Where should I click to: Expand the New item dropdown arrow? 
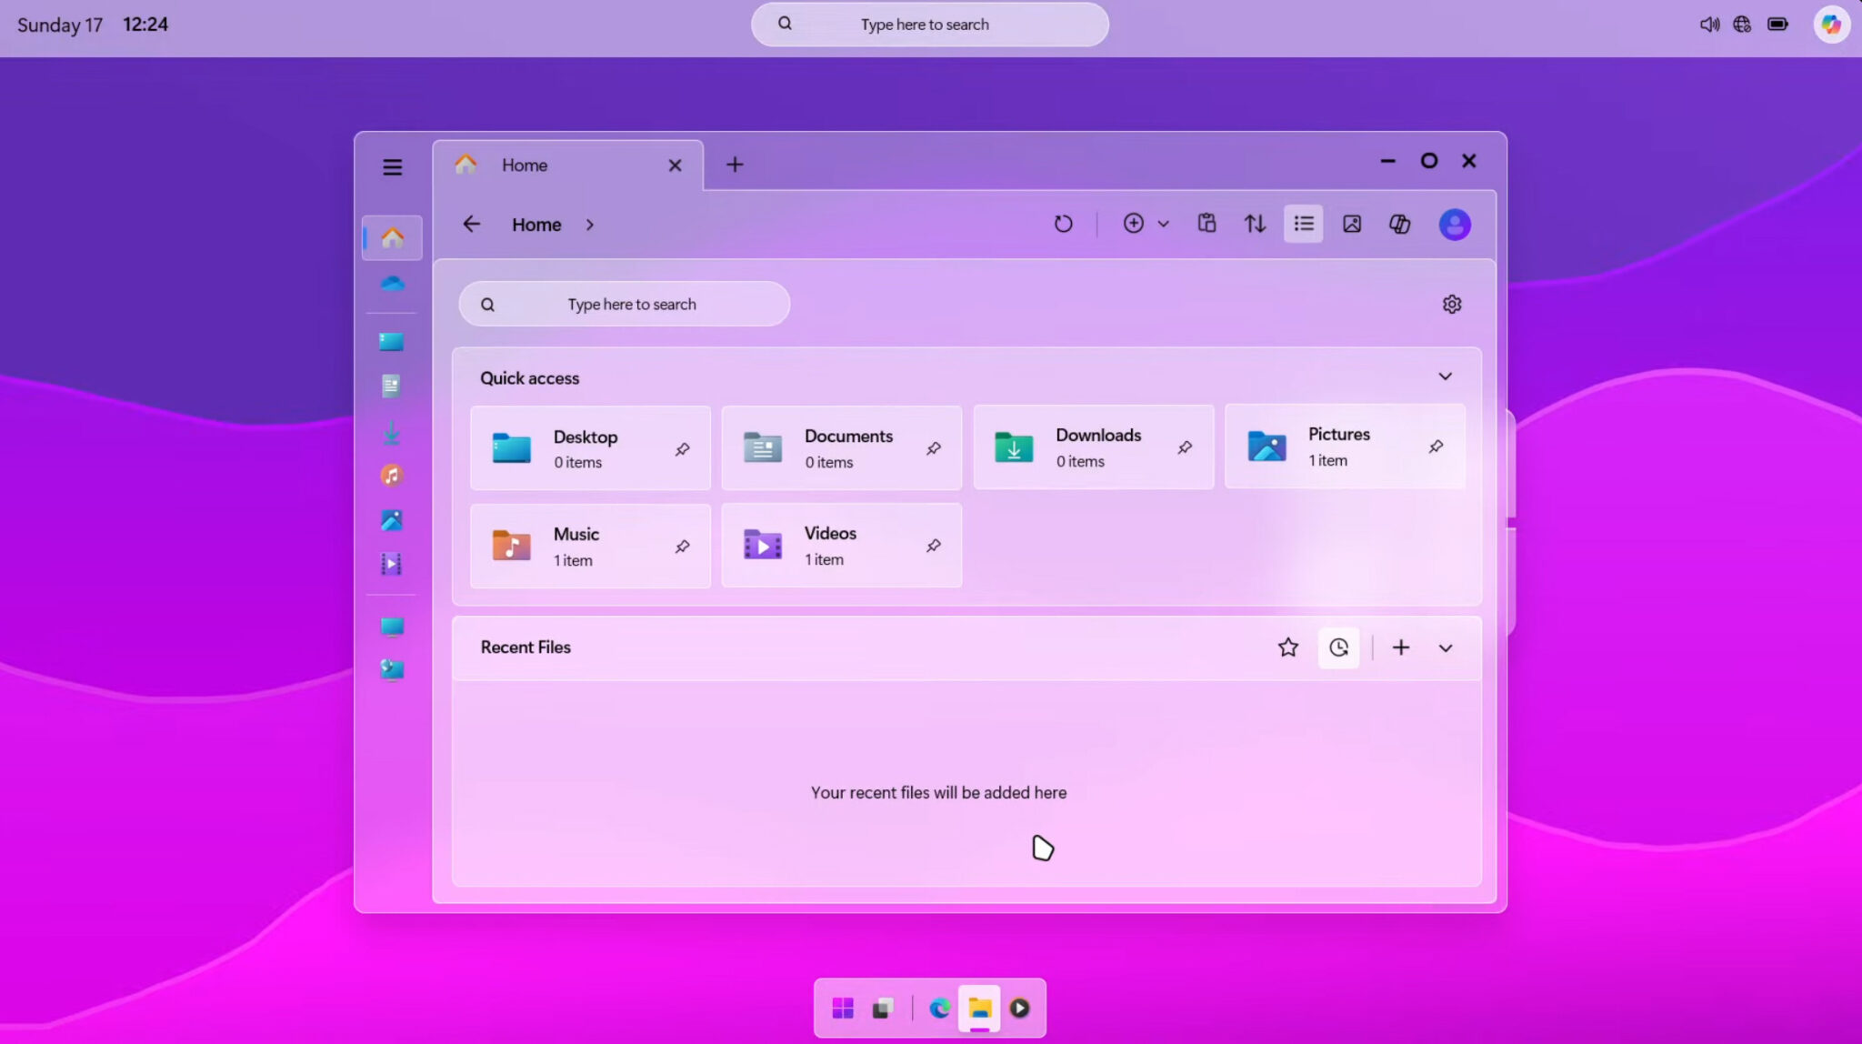coord(1164,224)
